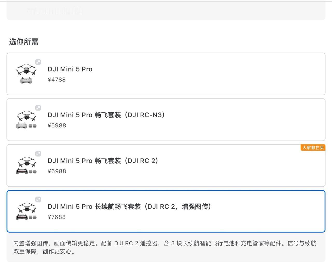Expand image of 畅飞套装 (DJI RC 2) ¥6988
The width and height of the screenshot is (332, 264).
38,154
